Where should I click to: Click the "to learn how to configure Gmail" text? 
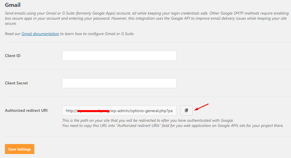97,34
